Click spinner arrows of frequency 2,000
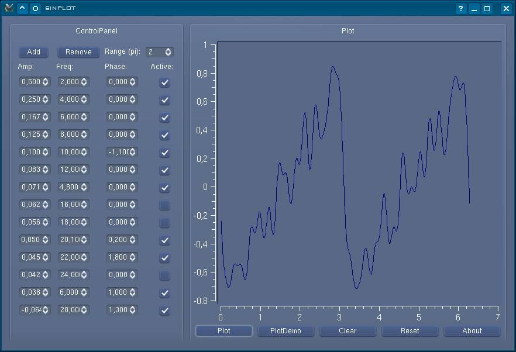516x352 pixels. 84,82
